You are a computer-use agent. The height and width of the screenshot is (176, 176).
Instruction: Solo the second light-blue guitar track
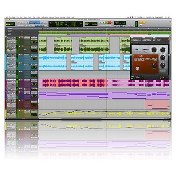click(12, 64)
